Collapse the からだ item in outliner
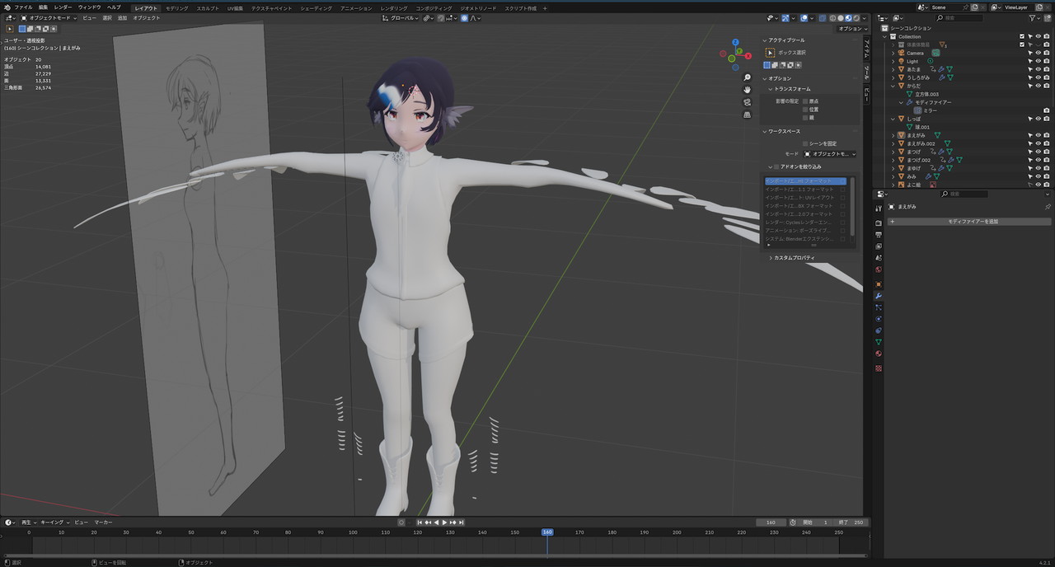 893,86
